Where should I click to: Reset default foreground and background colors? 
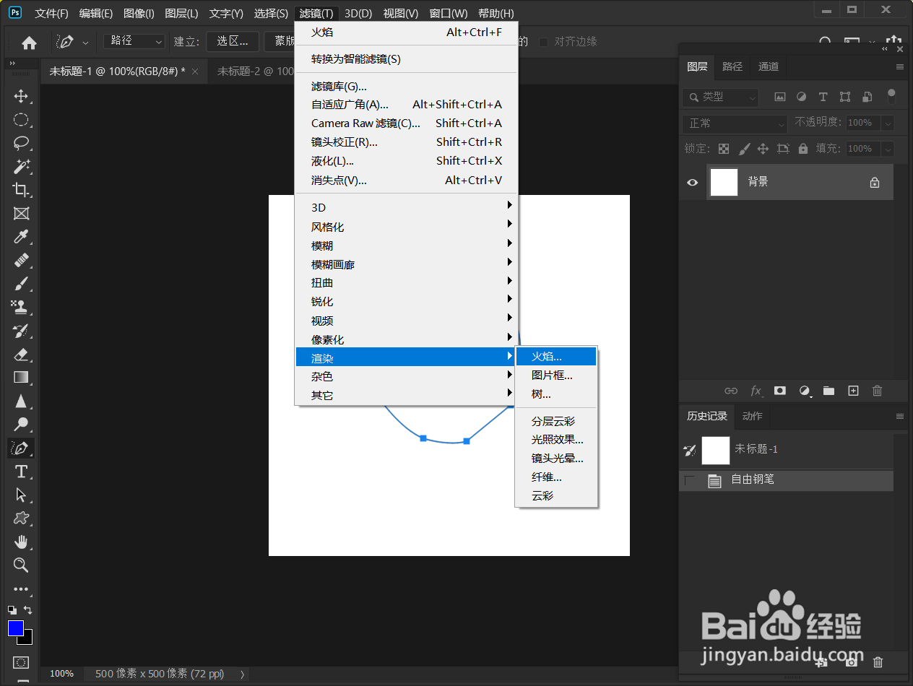[x=12, y=610]
